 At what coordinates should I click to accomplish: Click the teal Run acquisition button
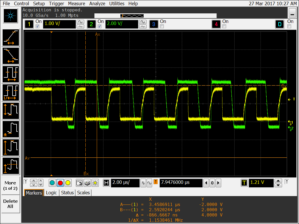click(x=52, y=183)
